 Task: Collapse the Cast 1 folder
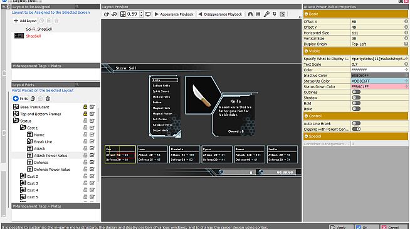[23, 128]
